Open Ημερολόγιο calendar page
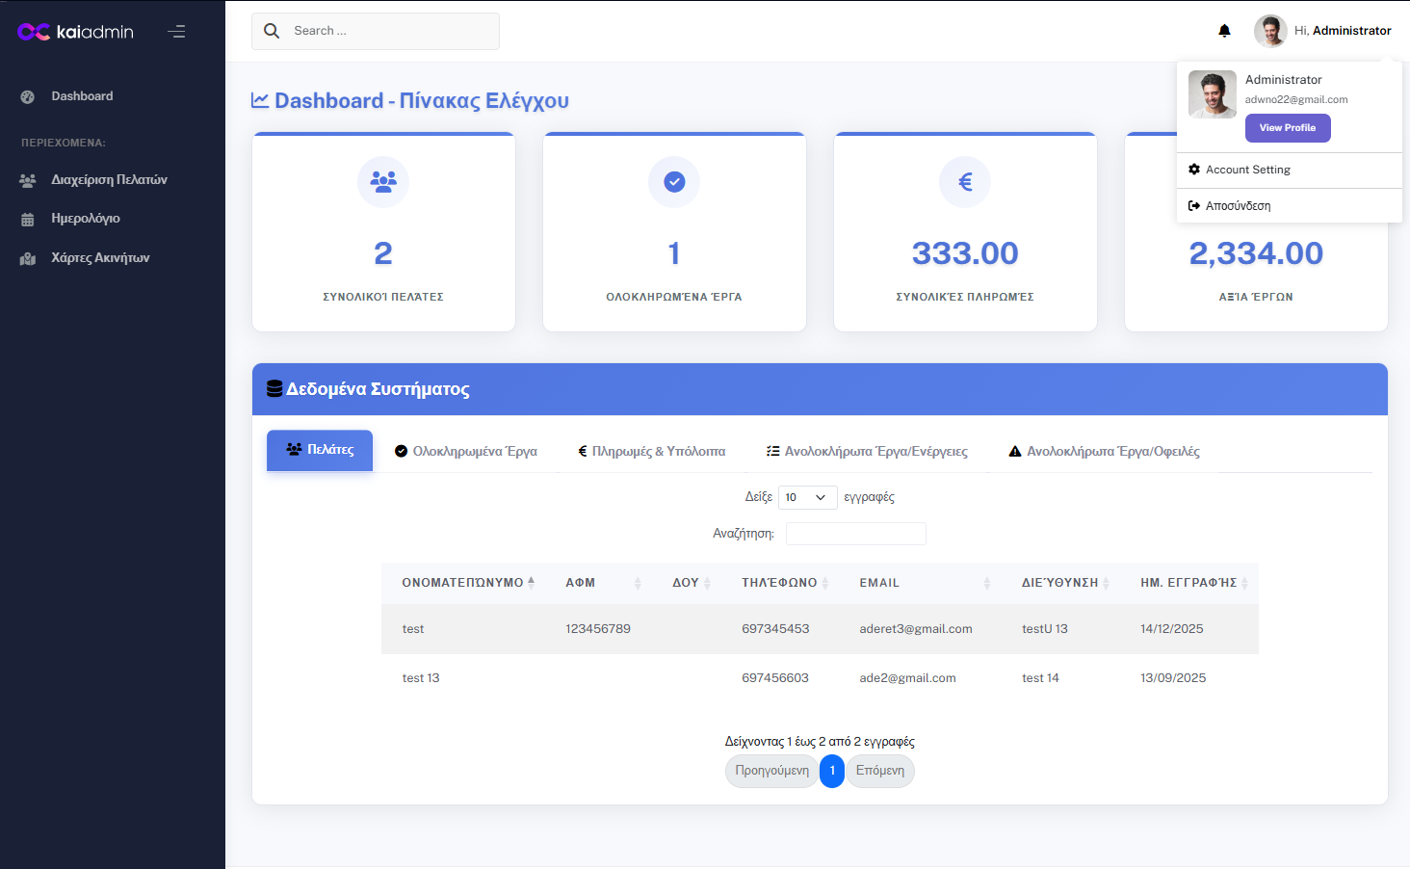 tap(85, 219)
